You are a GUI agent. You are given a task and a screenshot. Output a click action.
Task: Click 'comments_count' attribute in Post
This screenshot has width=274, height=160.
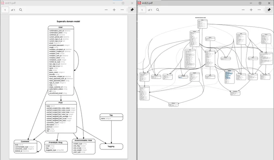click(x=53, y=123)
